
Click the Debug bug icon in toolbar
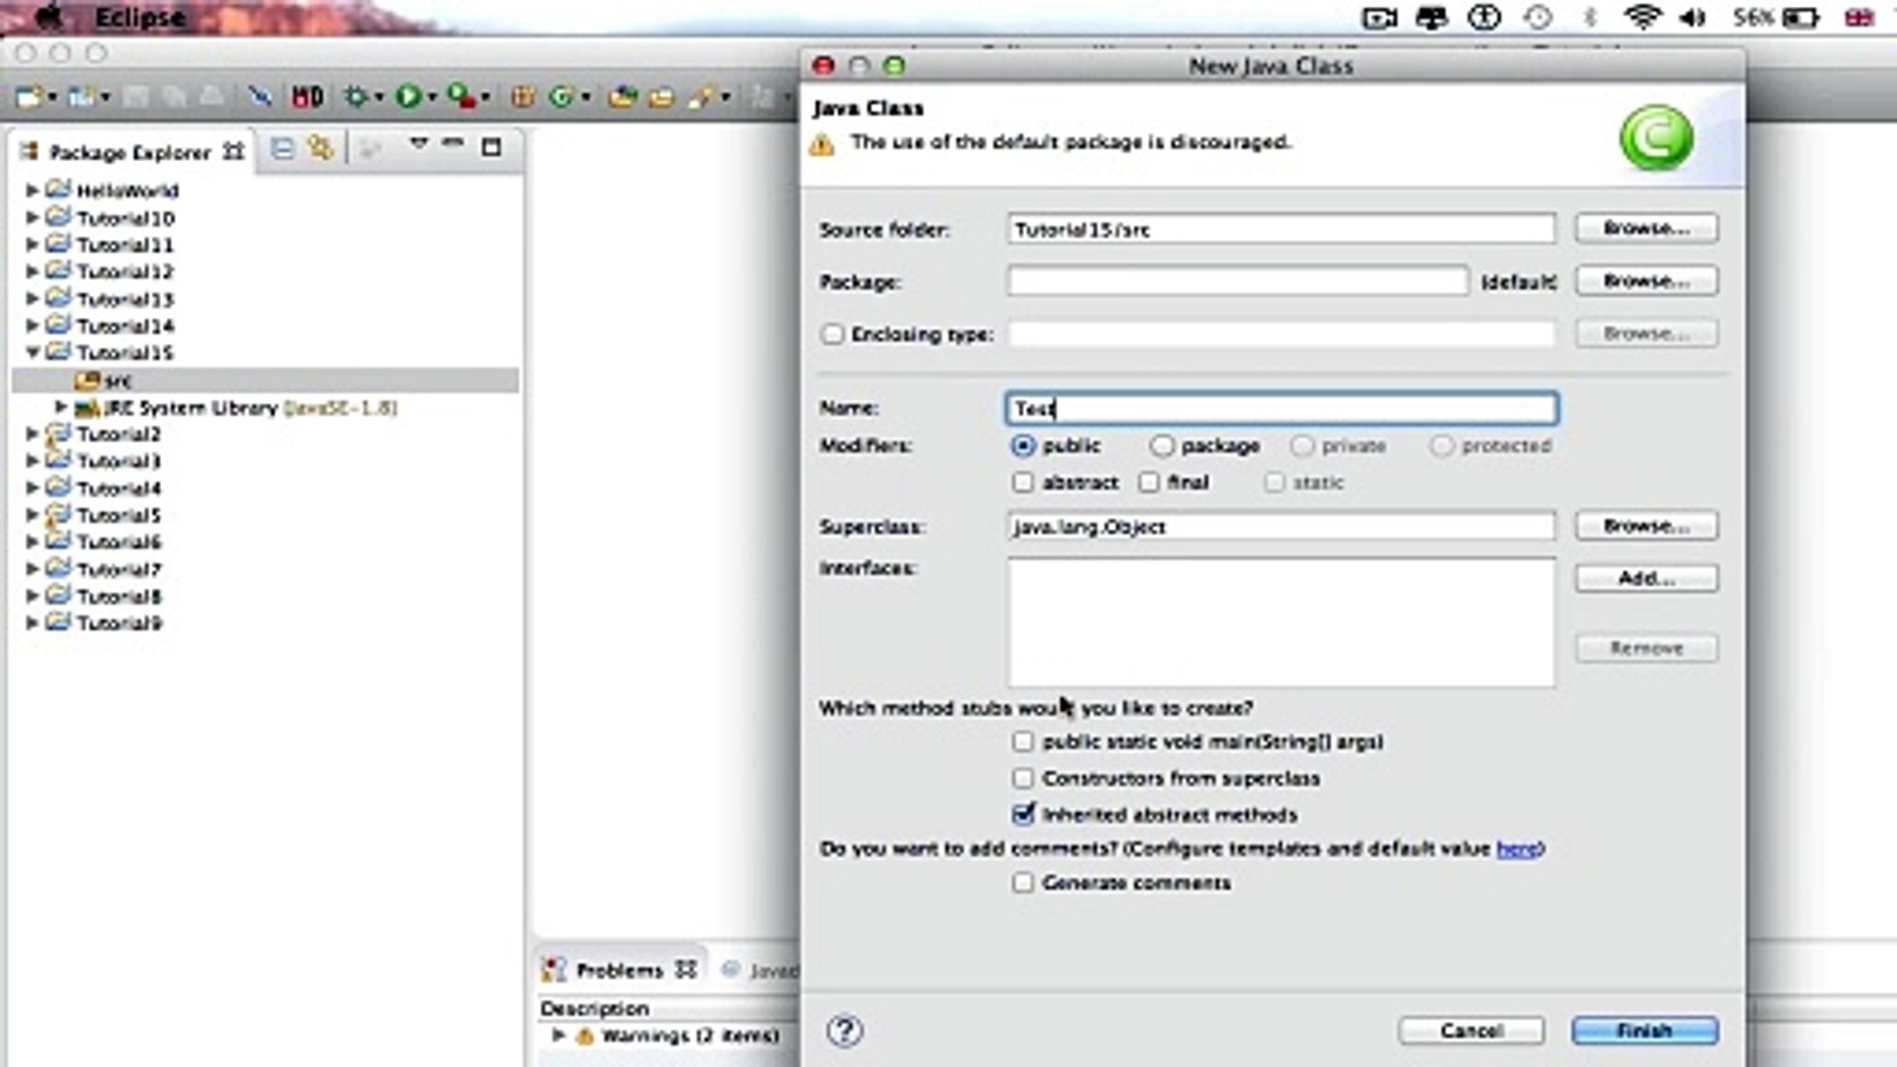click(x=356, y=96)
